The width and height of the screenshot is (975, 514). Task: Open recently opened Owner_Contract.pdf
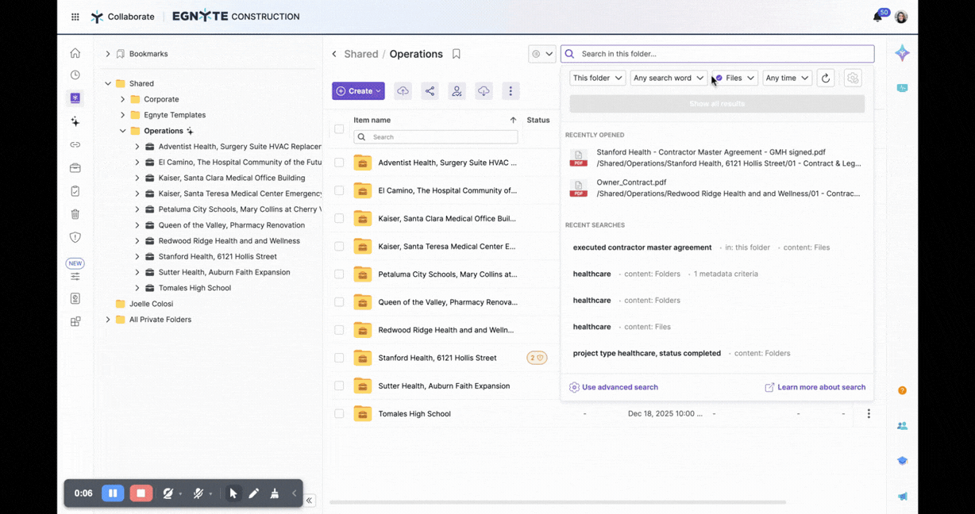pos(631,182)
